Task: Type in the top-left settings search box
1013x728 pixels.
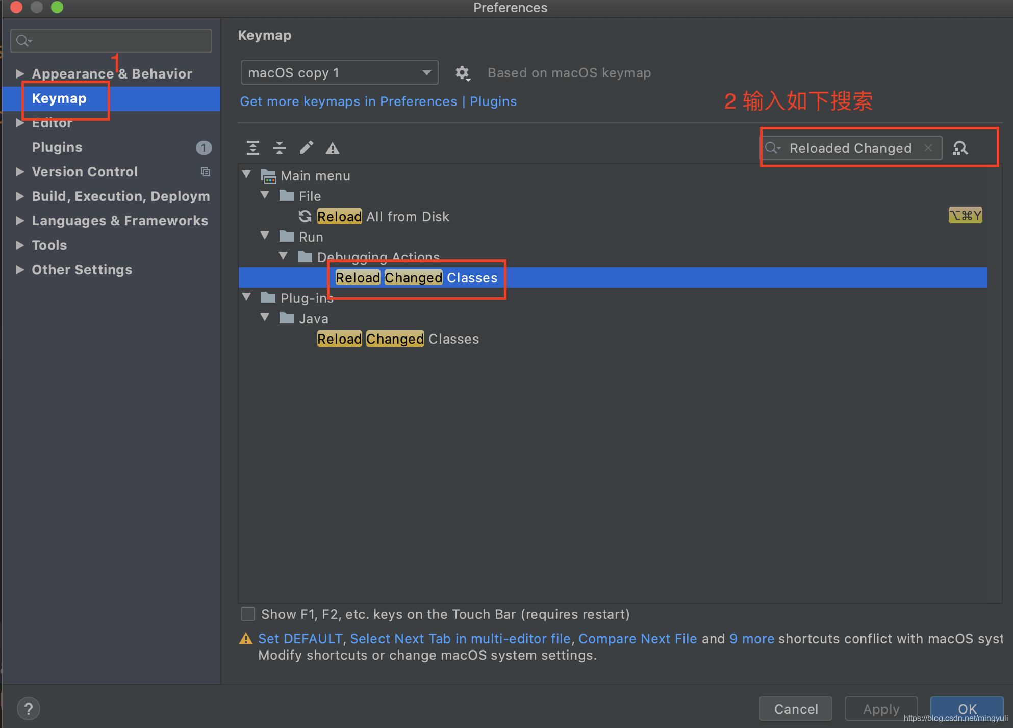Action: click(111, 40)
